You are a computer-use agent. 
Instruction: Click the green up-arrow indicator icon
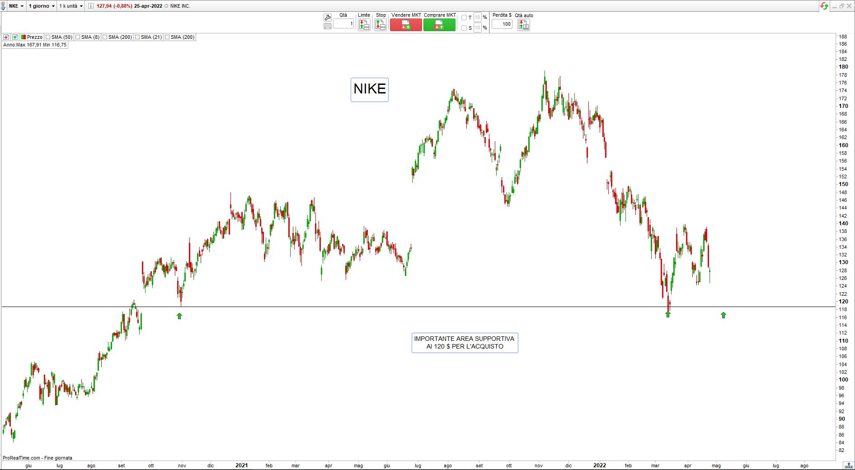click(15, 37)
